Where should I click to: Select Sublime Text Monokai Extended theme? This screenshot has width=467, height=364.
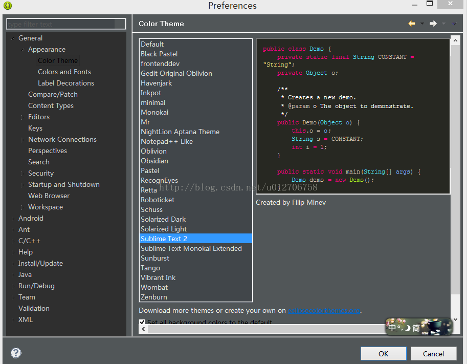click(196, 249)
